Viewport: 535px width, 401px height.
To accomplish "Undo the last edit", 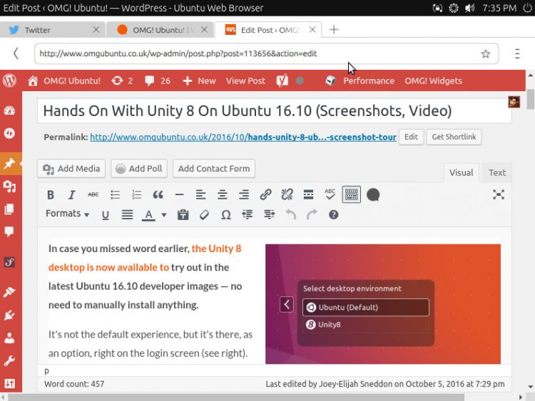I will coord(291,214).
